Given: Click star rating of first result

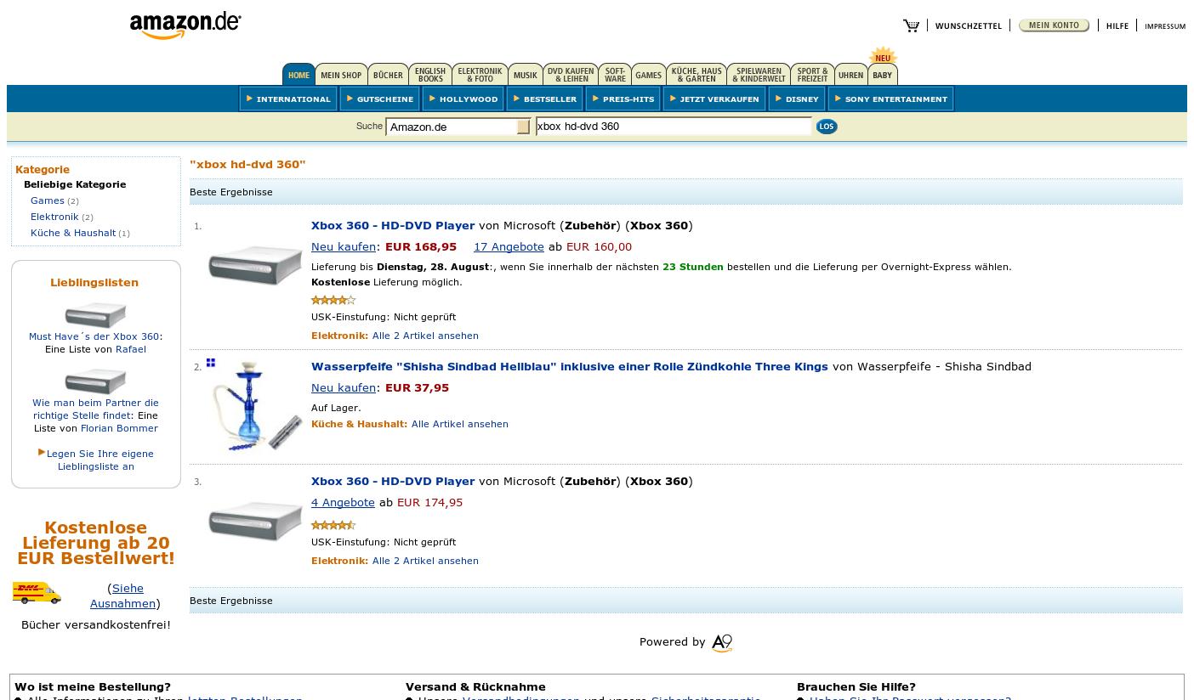Looking at the screenshot, I should [333, 300].
